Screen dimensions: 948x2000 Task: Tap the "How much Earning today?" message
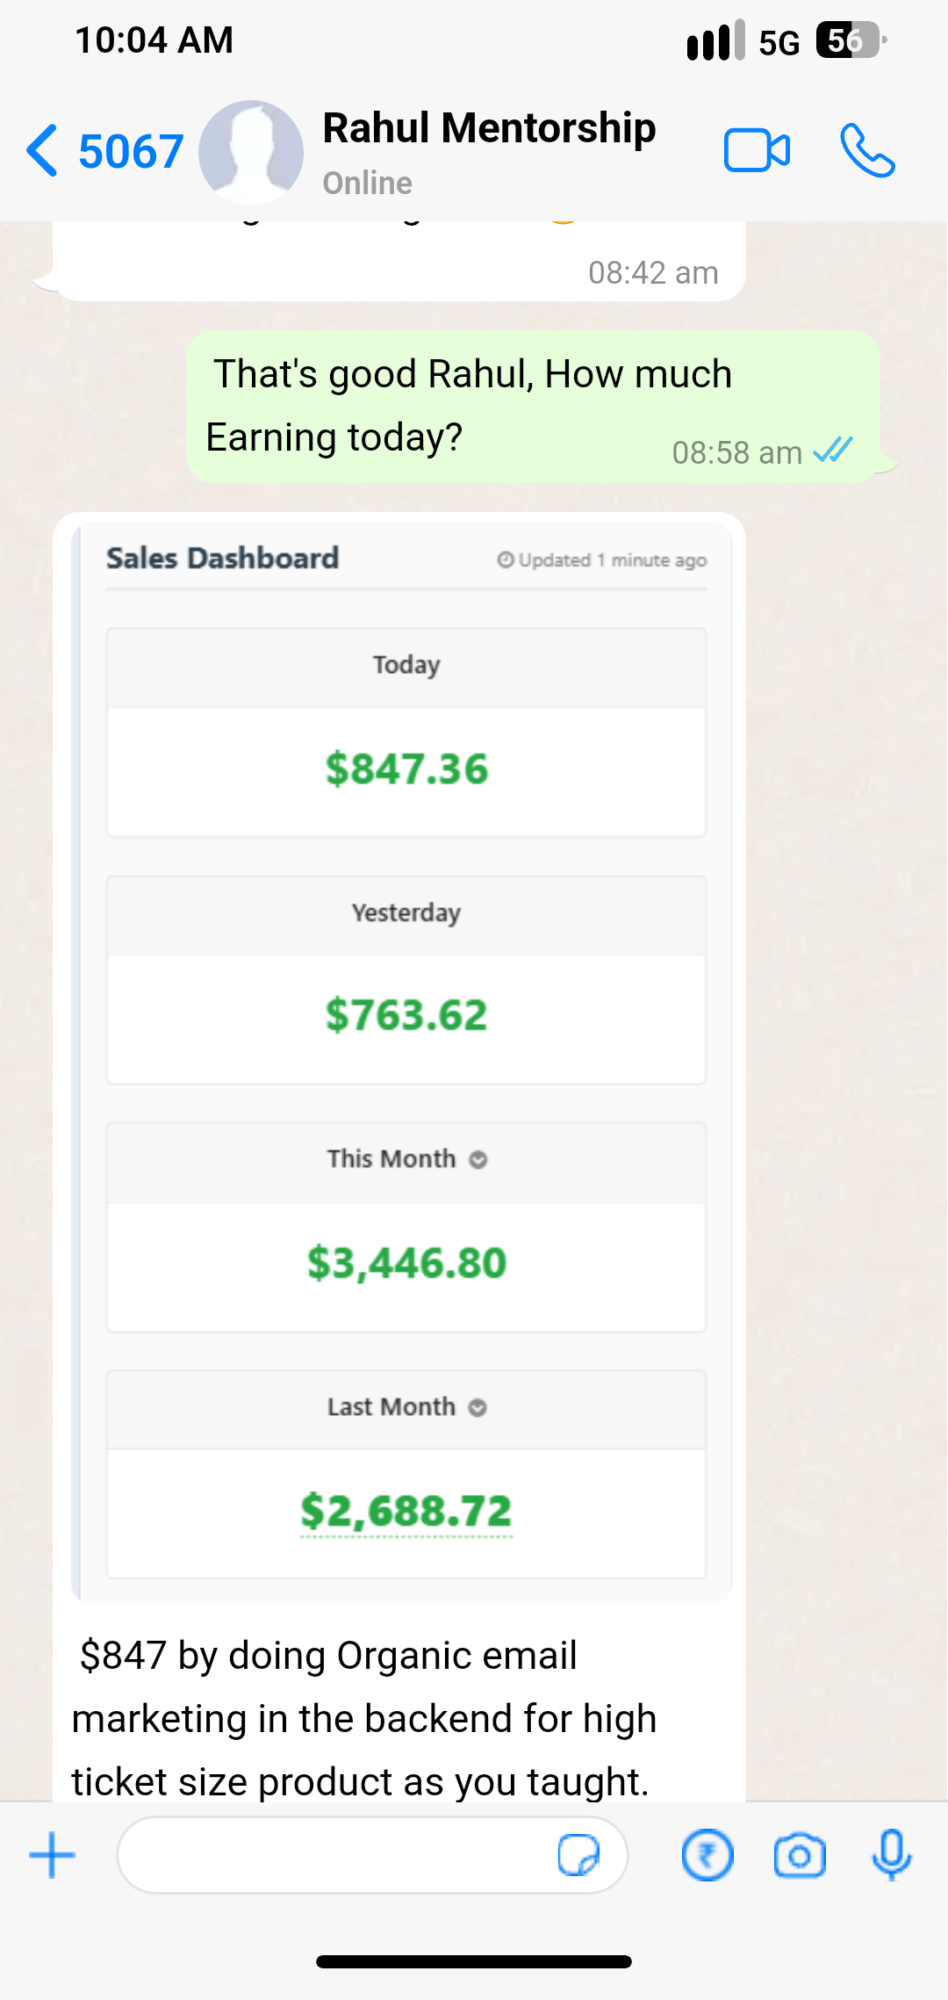coord(472,406)
